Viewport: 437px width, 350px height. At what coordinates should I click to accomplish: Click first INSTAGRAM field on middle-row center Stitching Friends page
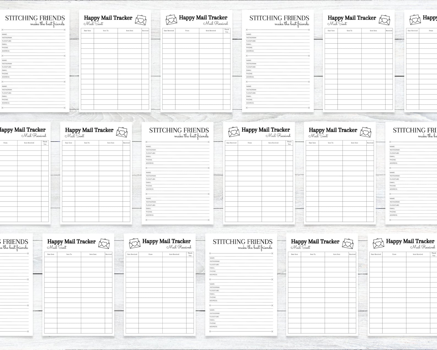[x=177, y=150]
